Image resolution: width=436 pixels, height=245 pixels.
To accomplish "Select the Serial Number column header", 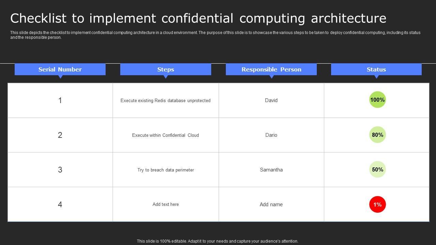I will coord(60,69).
